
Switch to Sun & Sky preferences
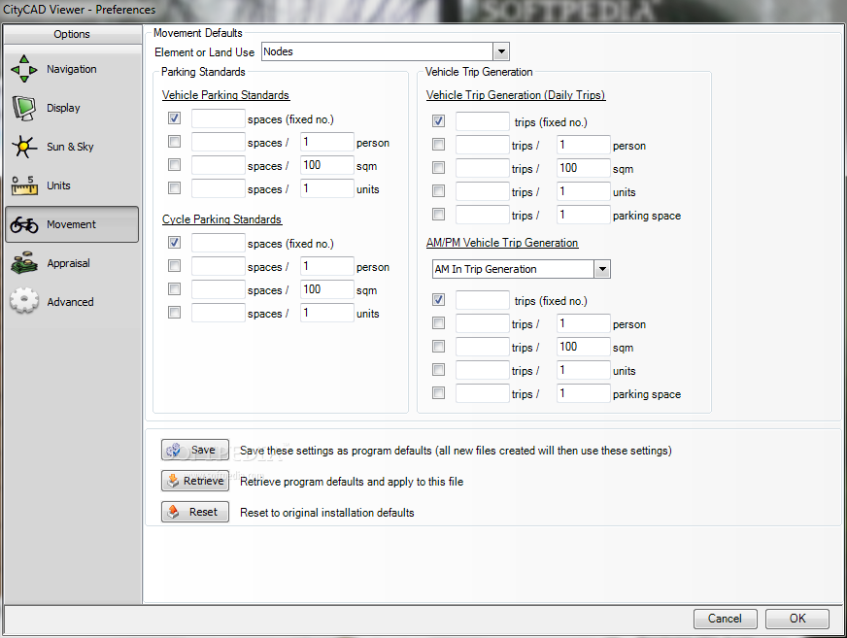(x=71, y=147)
